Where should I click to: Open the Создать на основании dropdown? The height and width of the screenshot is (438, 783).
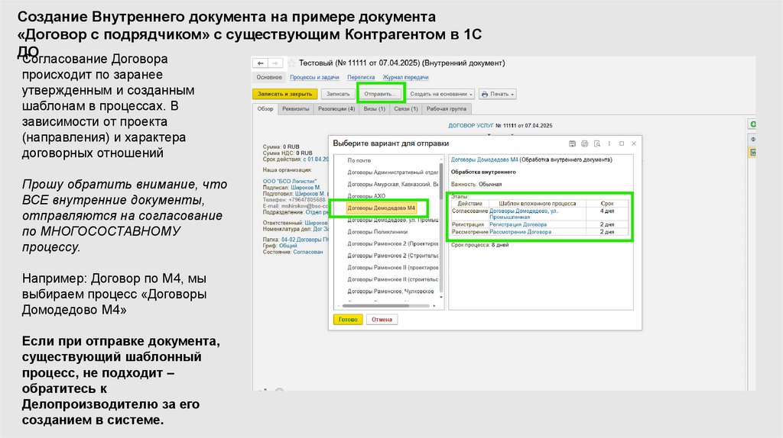[x=440, y=94]
